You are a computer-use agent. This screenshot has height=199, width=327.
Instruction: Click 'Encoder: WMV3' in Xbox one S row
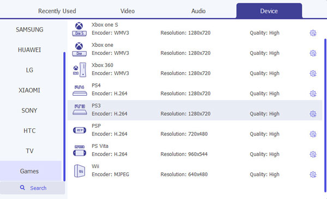pyautogui.click(x=110, y=33)
